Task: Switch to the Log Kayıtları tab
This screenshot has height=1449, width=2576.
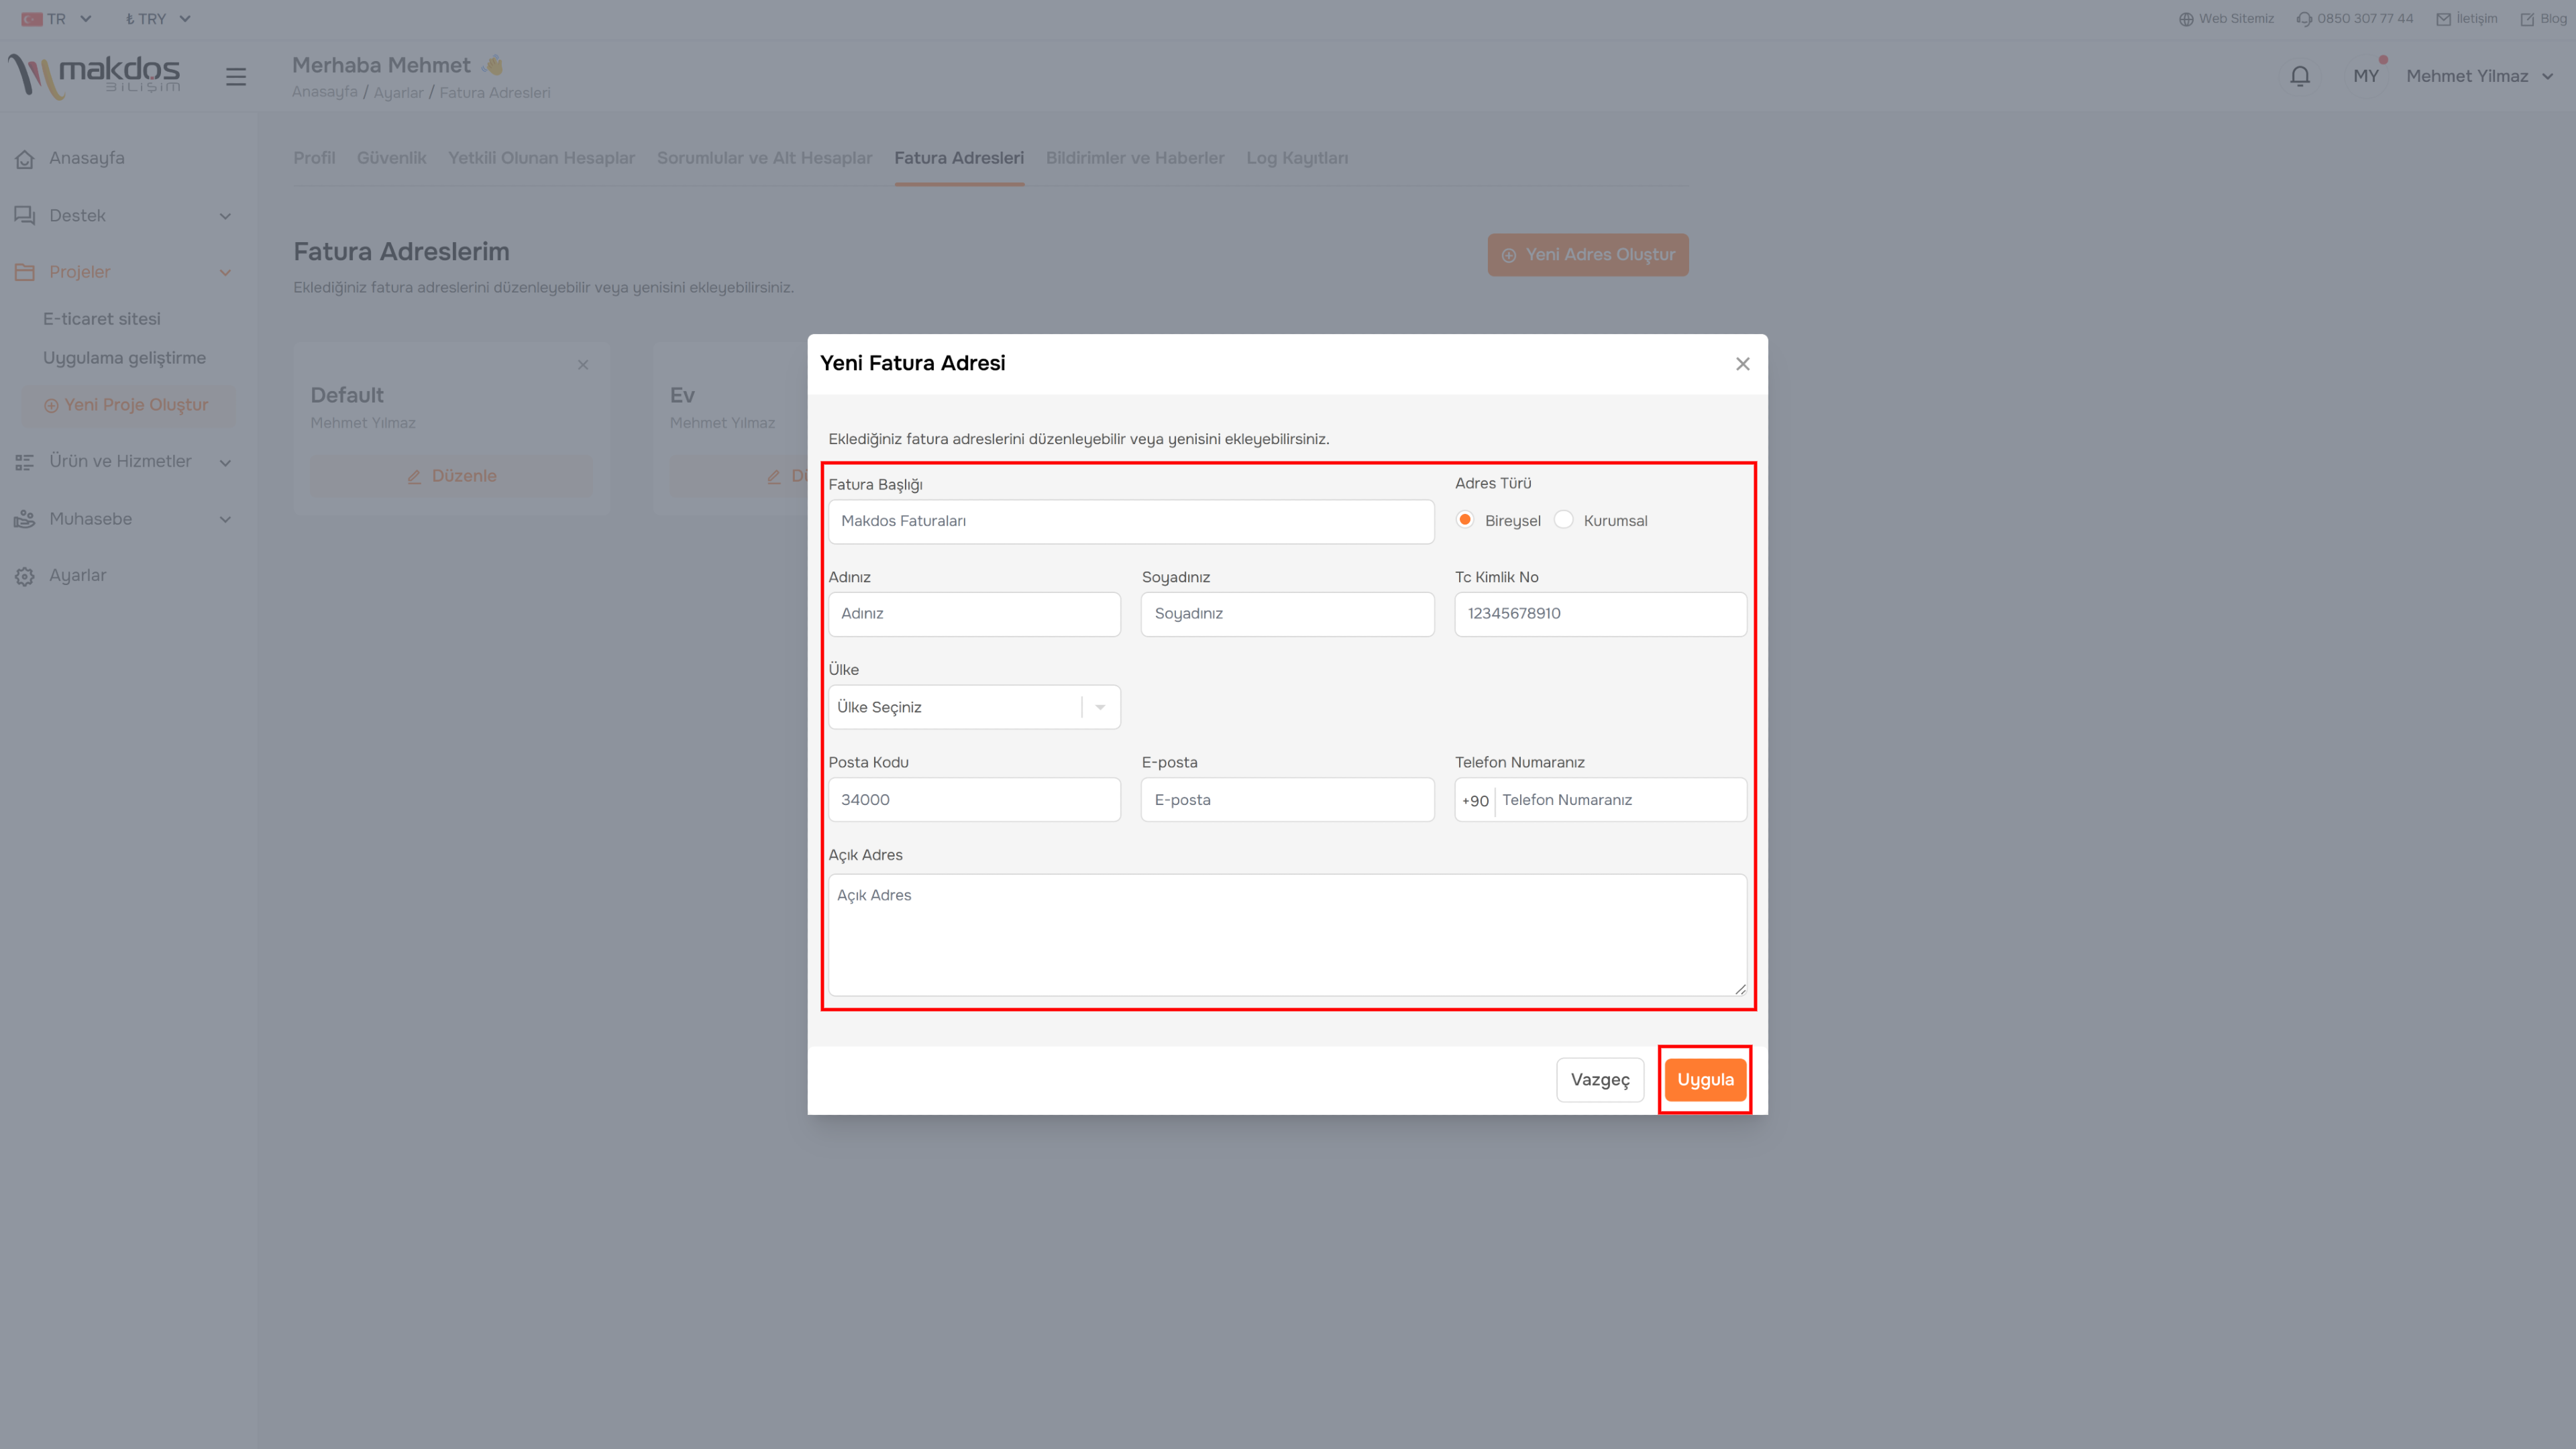Action: 1296,158
